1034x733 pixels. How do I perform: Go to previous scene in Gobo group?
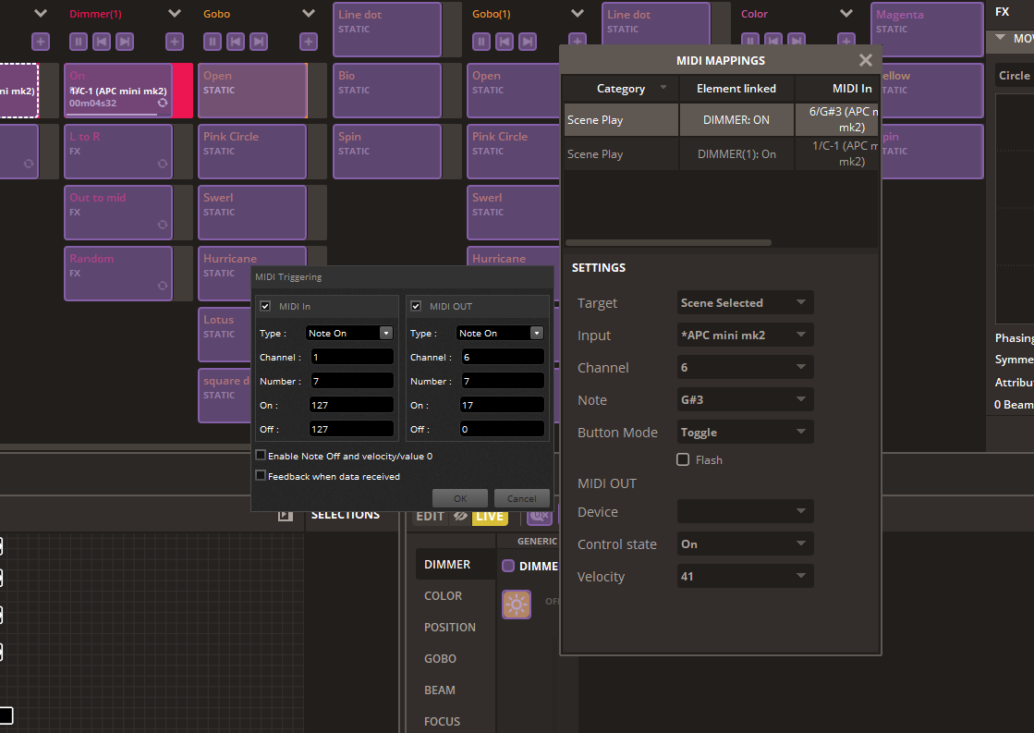pos(236,42)
